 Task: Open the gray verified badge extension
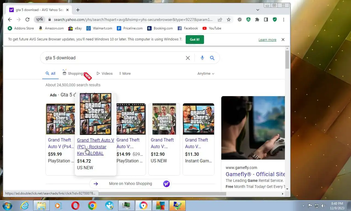point(240,20)
